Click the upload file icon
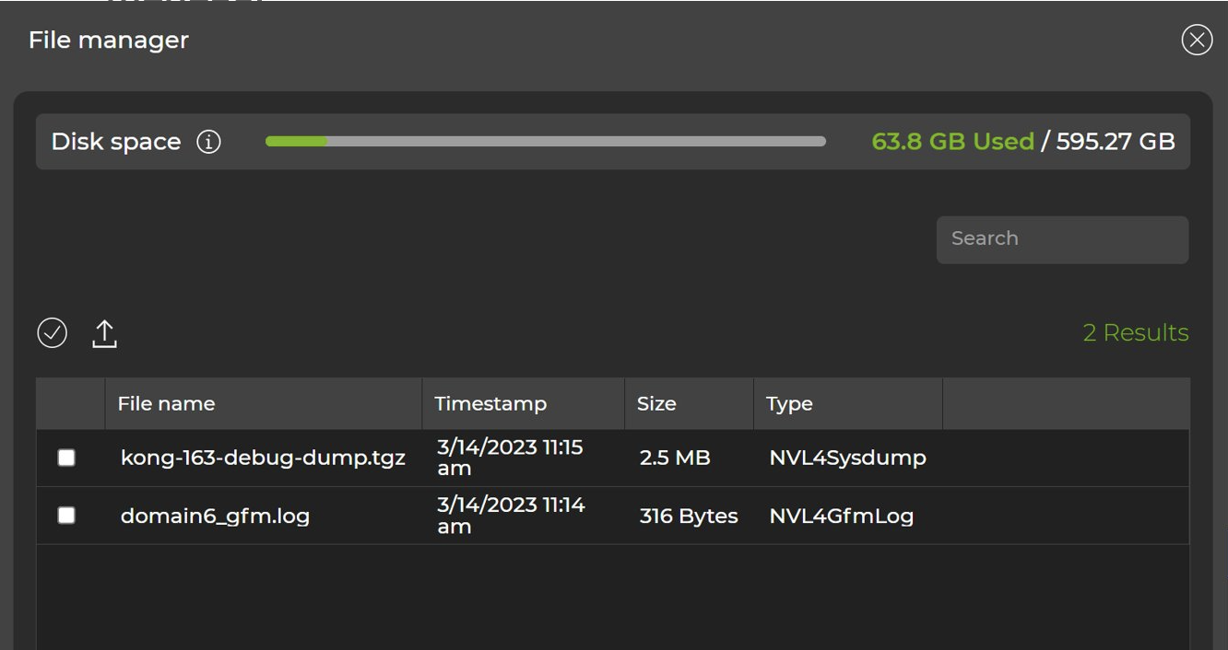 [x=105, y=333]
